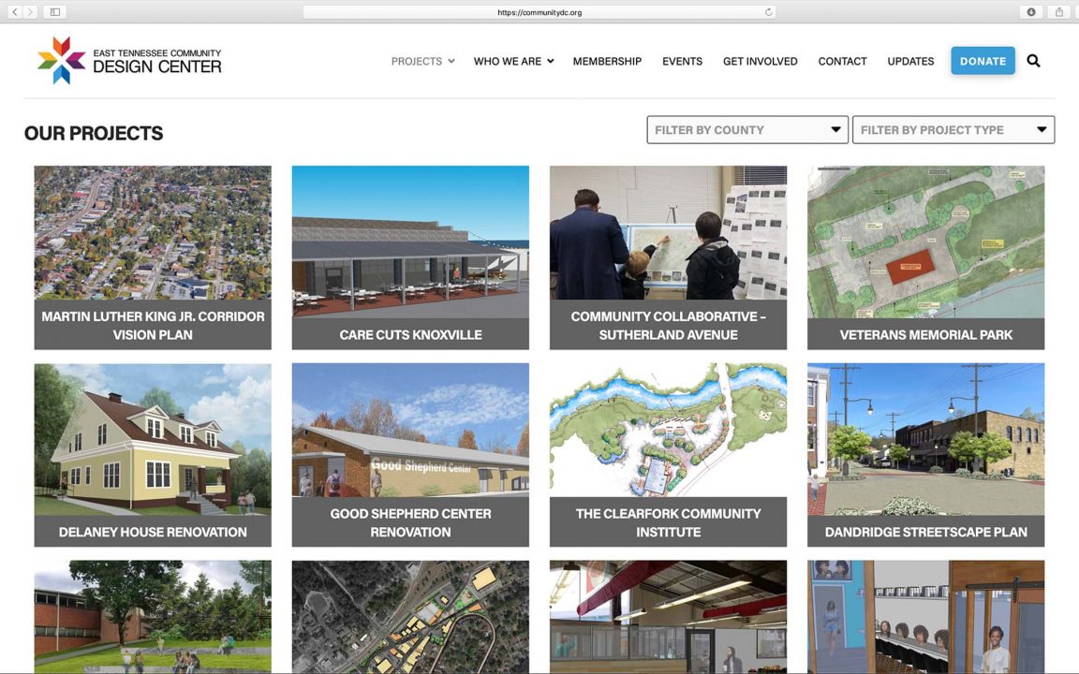Click the browser forward arrow
This screenshot has width=1079, height=674.
coord(31,12)
